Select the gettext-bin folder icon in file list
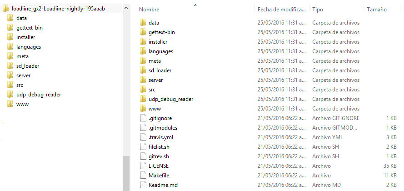 point(143,32)
